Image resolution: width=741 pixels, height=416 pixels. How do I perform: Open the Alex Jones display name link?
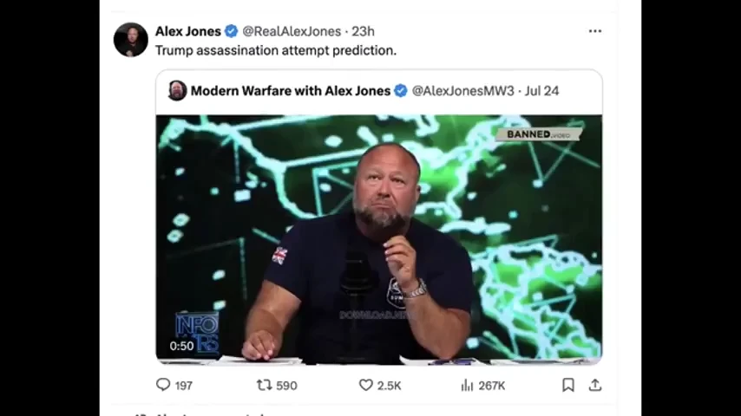click(188, 31)
